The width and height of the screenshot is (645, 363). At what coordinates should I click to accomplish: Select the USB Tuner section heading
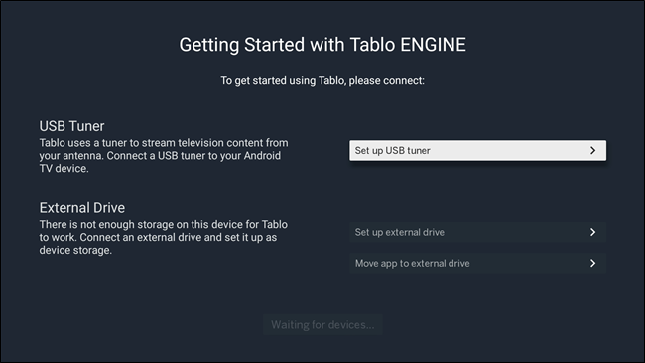click(72, 126)
